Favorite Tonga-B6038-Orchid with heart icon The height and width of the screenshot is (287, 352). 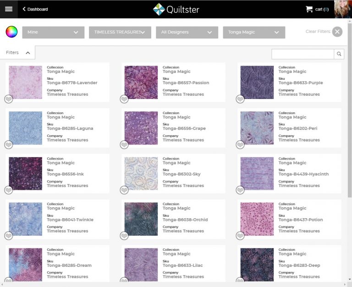click(x=124, y=236)
